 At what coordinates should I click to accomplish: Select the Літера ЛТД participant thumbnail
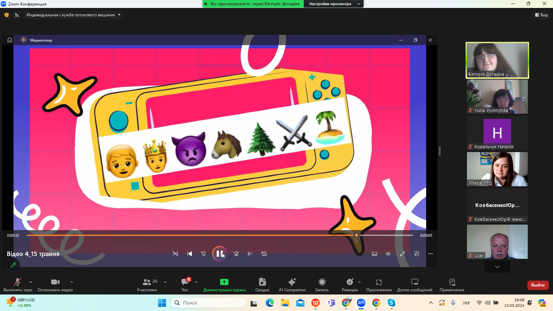pyautogui.click(x=497, y=169)
